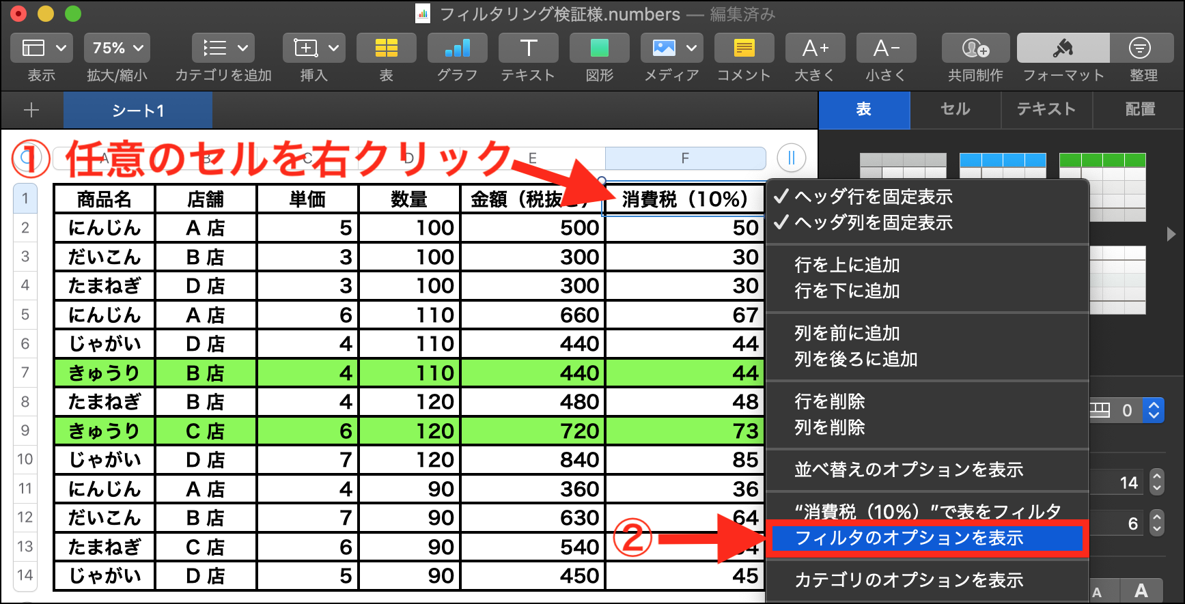Switch to the セル tab in sidebar

tap(955, 109)
